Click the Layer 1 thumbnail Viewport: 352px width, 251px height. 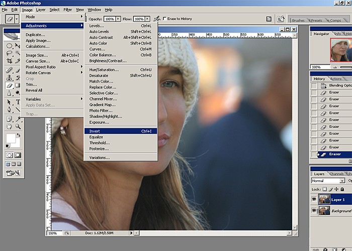point(324,199)
